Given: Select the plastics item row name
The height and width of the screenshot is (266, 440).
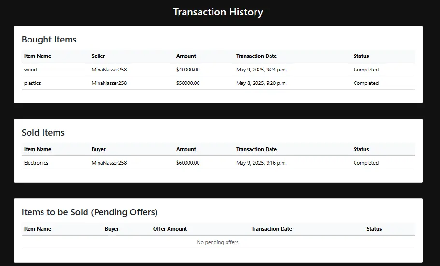Looking at the screenshot, I should point(32,83).
